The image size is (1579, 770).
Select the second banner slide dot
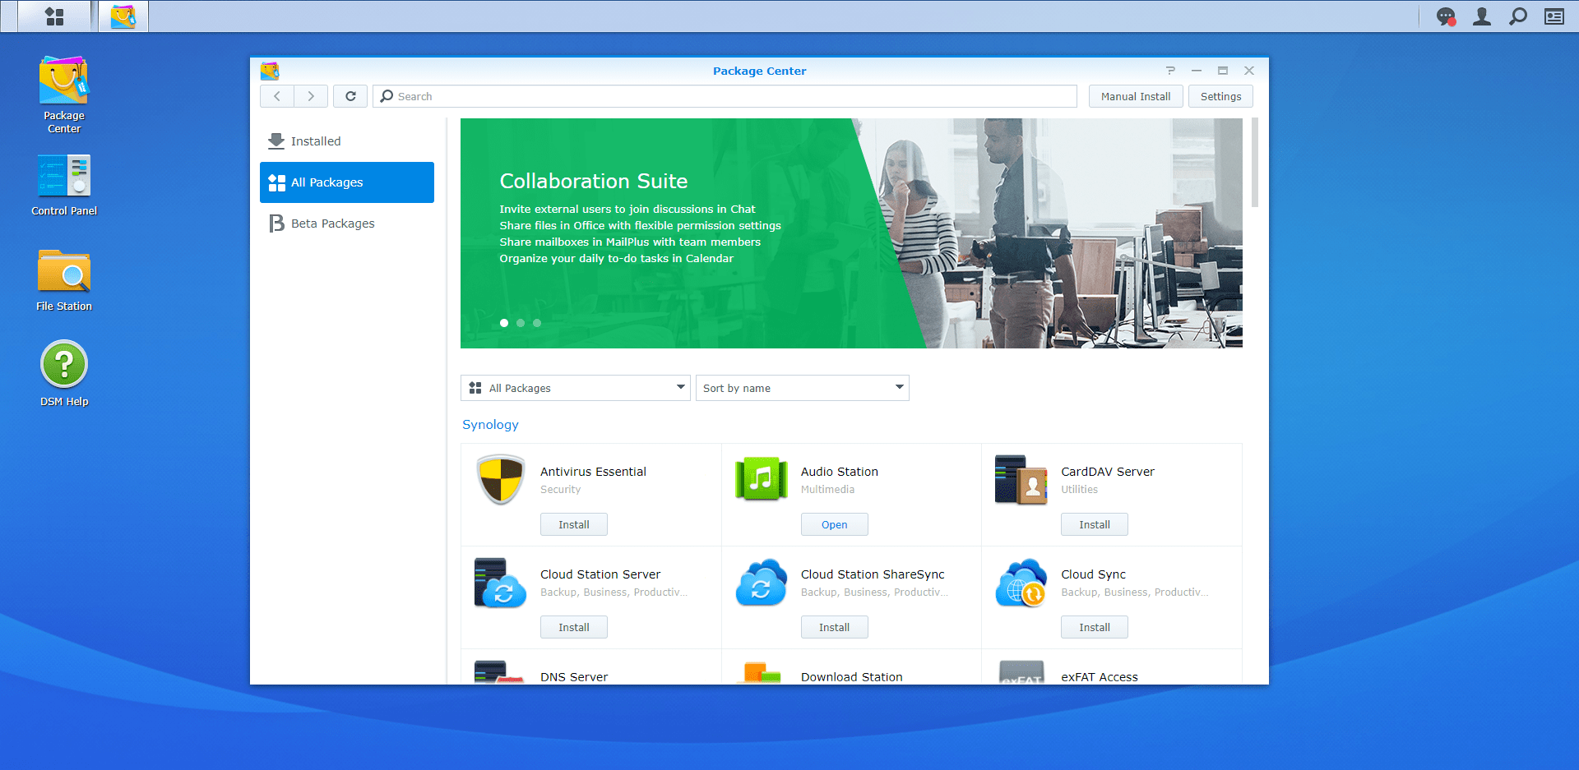(521, 323)
